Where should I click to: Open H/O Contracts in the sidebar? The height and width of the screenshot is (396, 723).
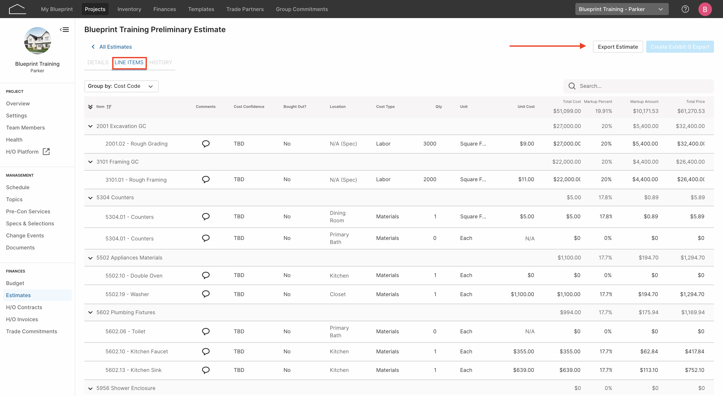tap(24, 307)
